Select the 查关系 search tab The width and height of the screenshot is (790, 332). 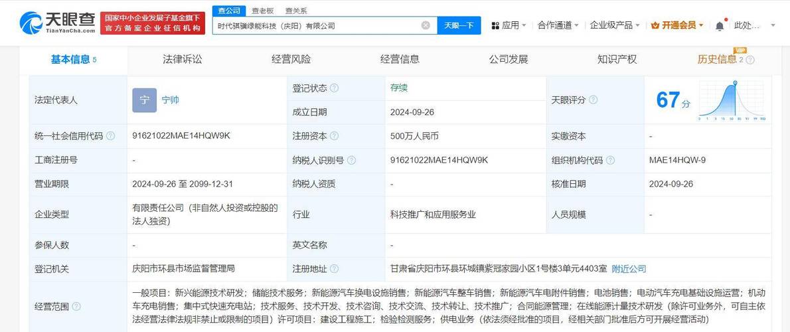295,11
